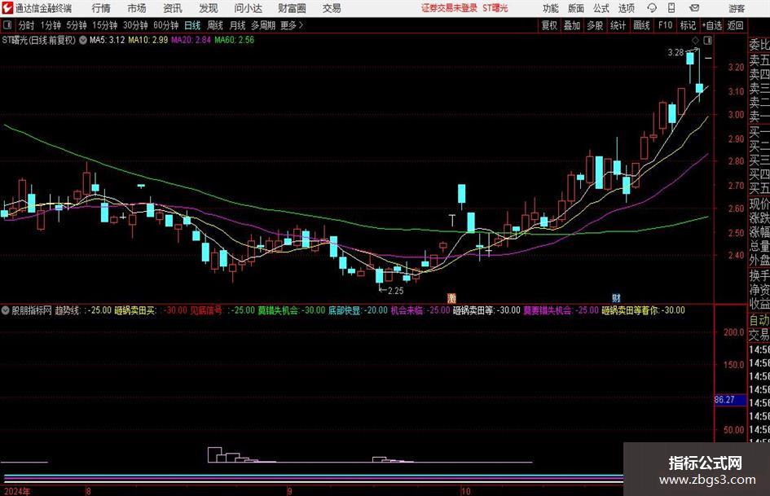Viewport: 770px width, 496px height.
Task: Open the 版面 menu
Action: point(575,8)
